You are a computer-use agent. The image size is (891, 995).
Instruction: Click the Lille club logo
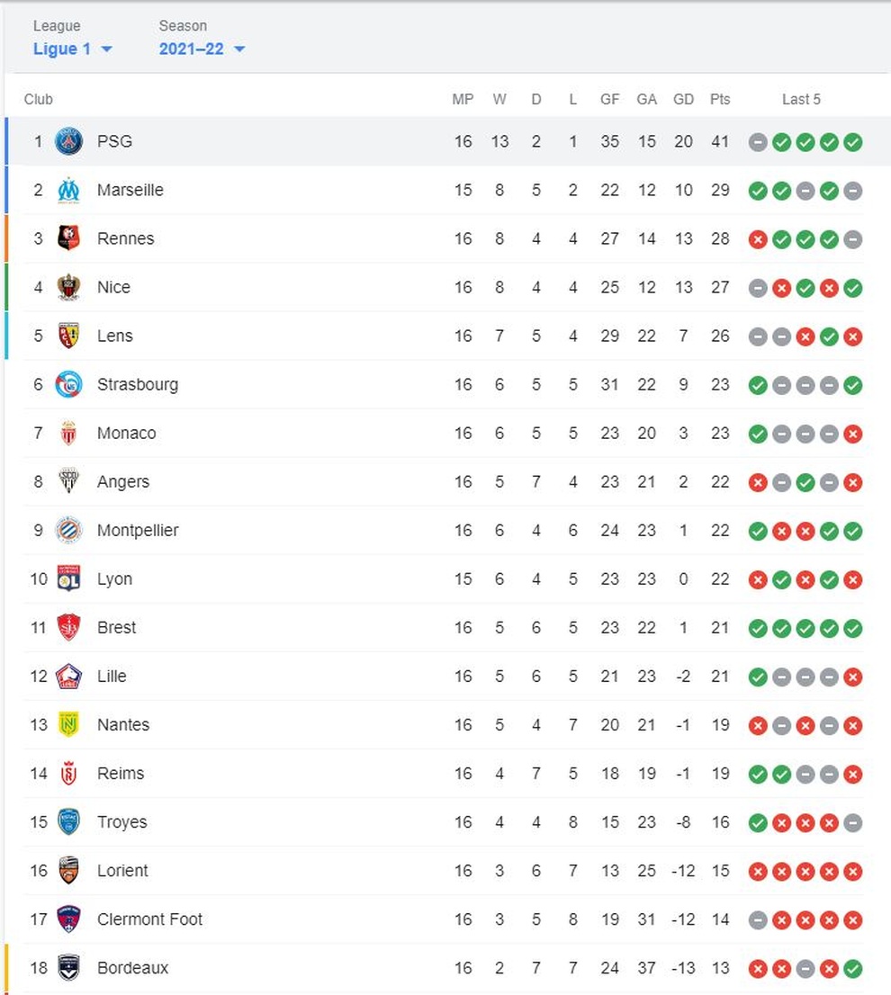tap(68, 677)
